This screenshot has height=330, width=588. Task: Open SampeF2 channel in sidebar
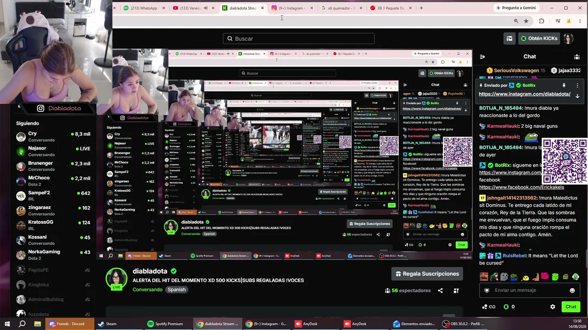coord(53,196)
